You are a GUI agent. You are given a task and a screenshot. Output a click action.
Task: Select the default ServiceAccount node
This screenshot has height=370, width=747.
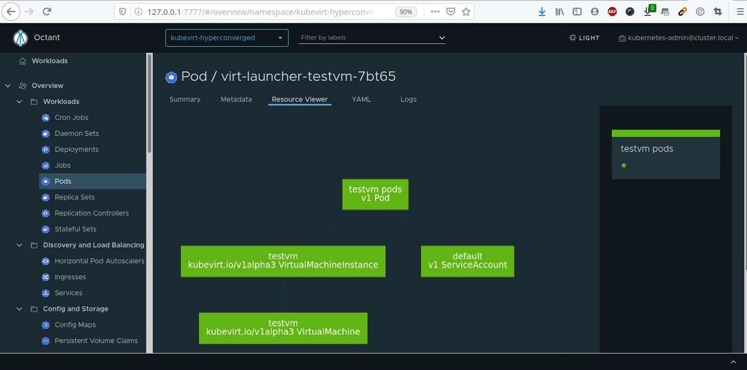pyautogui.click(x=468, y=261)
